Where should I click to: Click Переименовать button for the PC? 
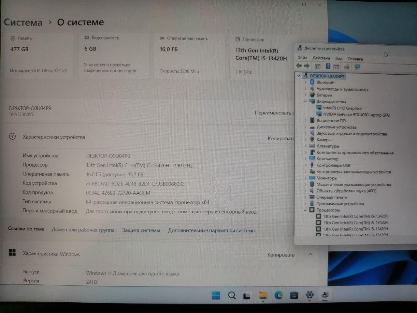tap(273, 113)
